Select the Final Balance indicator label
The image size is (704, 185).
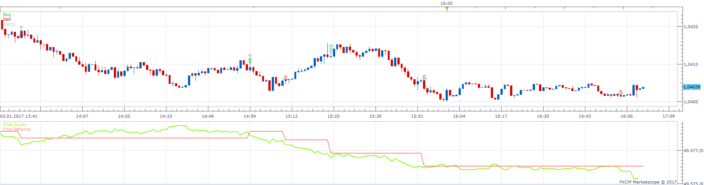point(17,129)
